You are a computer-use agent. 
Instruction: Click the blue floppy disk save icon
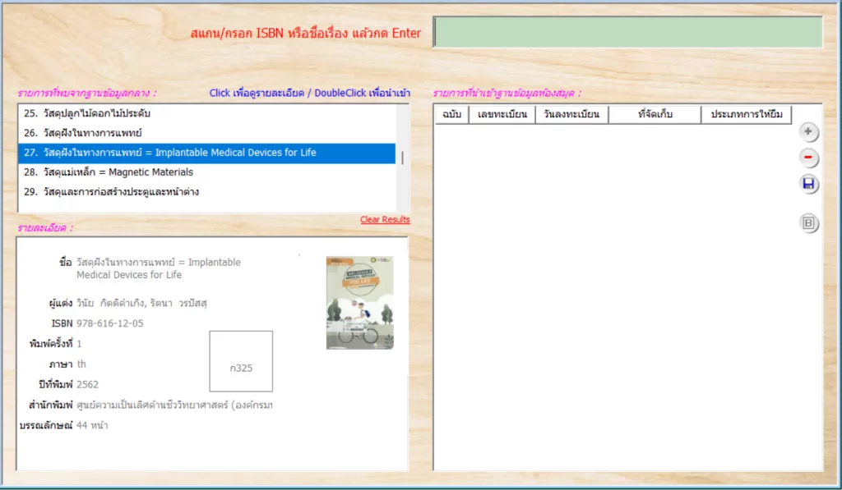(x=808, y=184)
